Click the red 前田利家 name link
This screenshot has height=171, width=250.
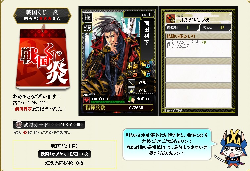click(23, 109)
